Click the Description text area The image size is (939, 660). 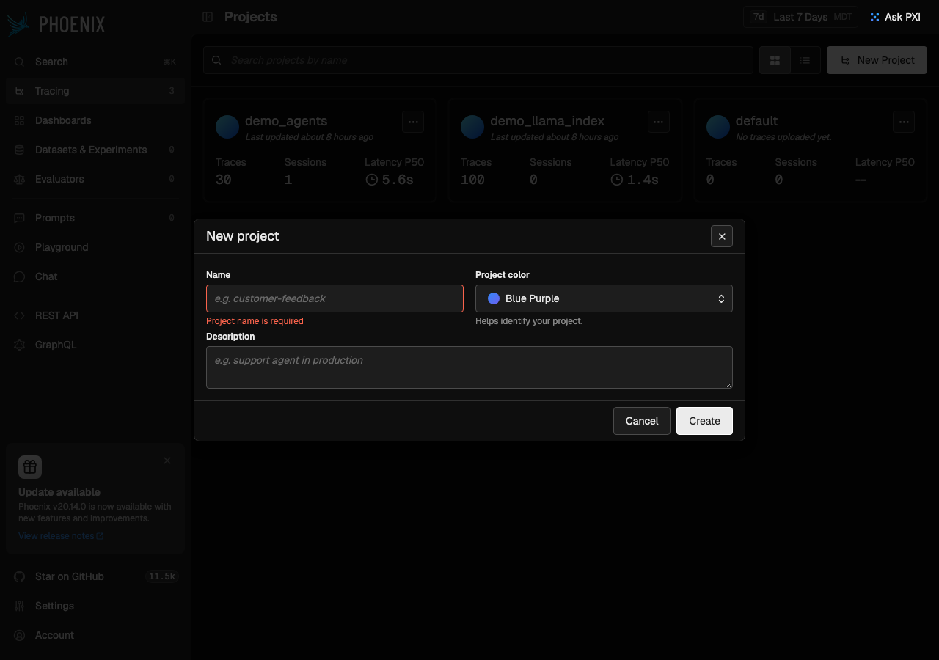tap(469, 367)
